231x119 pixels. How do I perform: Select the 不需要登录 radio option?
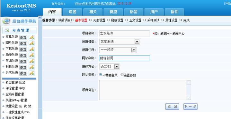(x=101, y=75)
